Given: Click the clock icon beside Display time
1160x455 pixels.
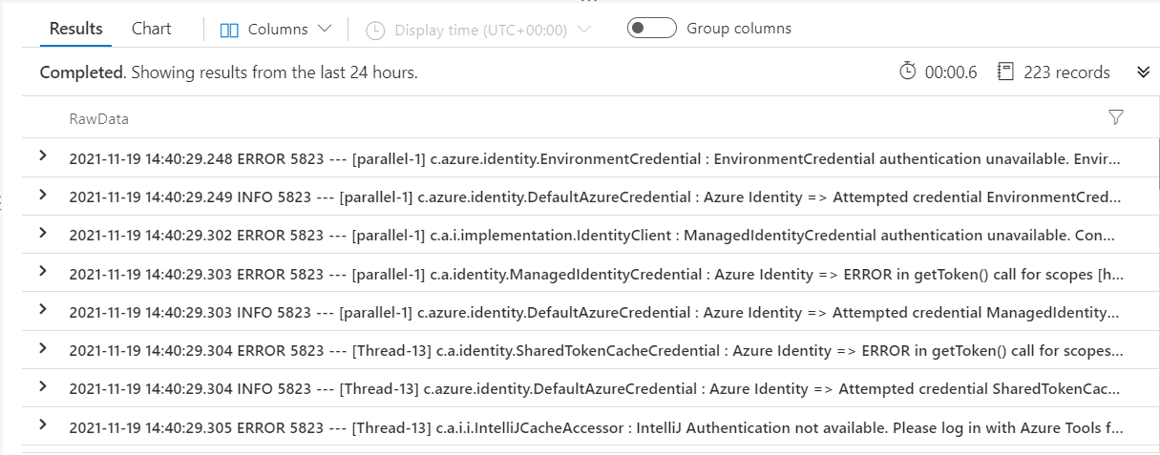Looking at the screenshot, I should click(x=376, y=30).
